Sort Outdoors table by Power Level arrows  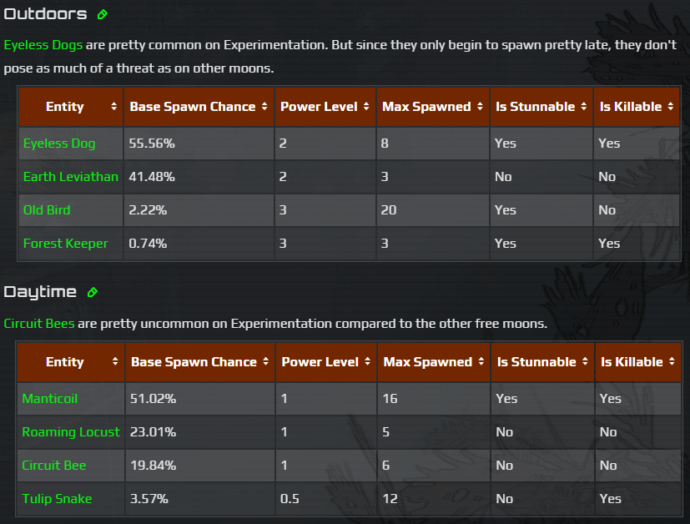(x=366, y=107)
